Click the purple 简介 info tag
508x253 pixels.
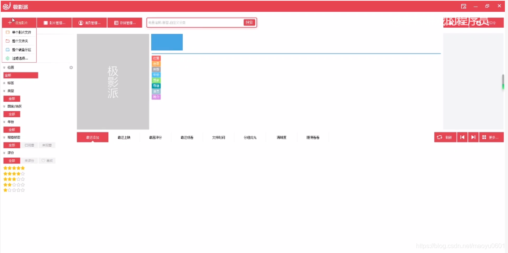click(156, 97)
